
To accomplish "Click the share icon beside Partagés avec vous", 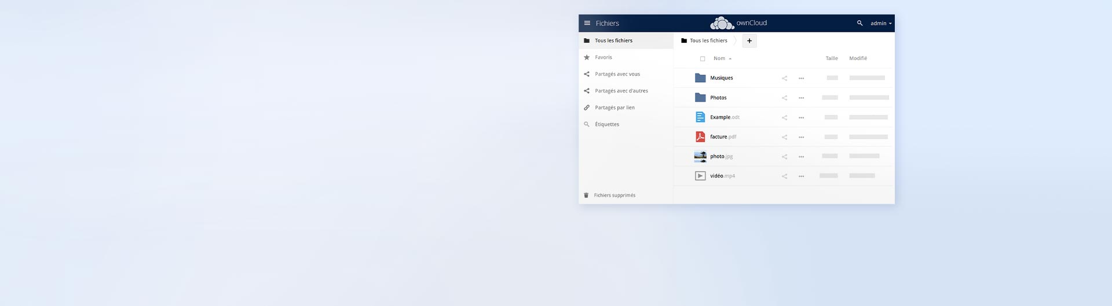I will (x=587, y=74).
